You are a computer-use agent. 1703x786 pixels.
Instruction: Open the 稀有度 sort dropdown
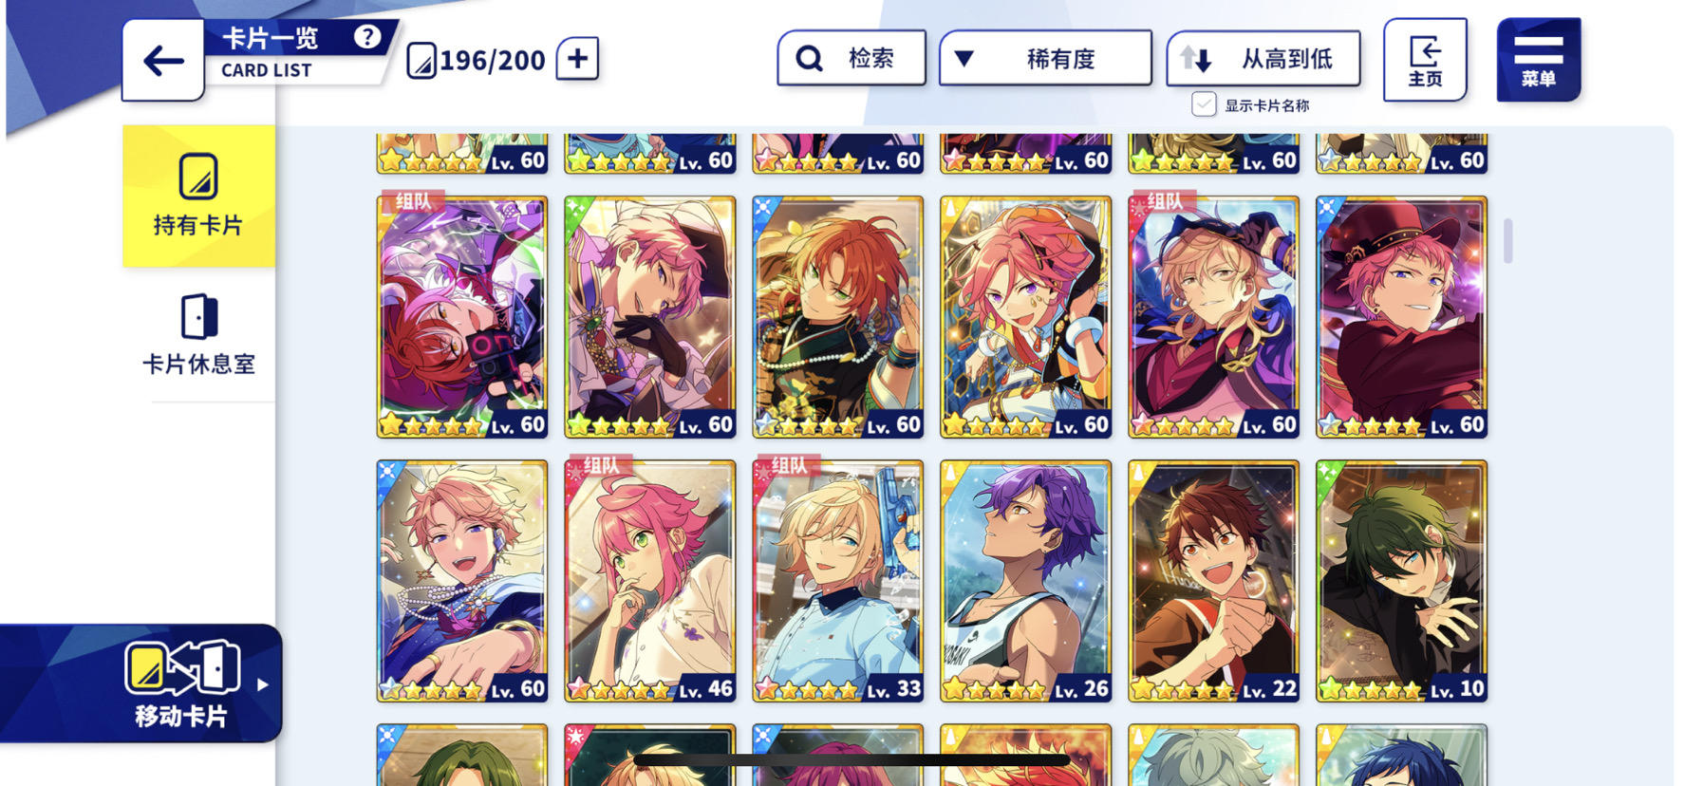(1045, 59)
